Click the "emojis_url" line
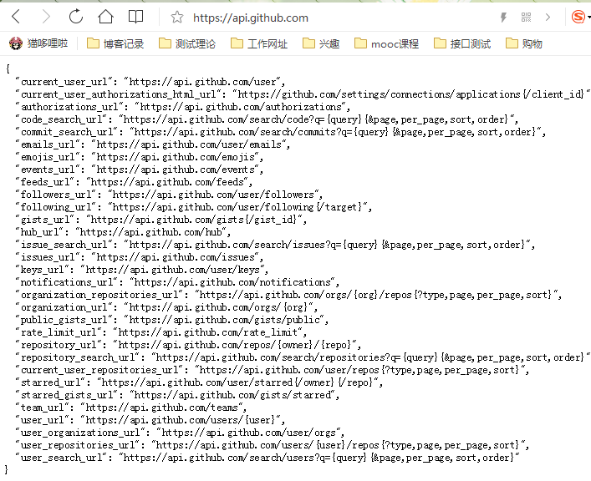591x481 pixels. (x=139, y=157)
